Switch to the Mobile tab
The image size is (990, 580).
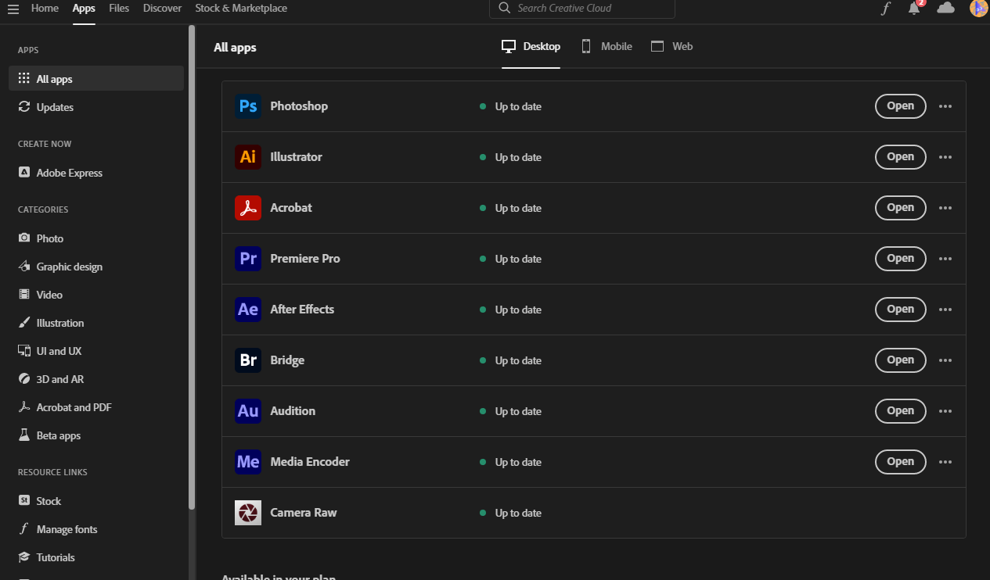[x=607, y=47]
